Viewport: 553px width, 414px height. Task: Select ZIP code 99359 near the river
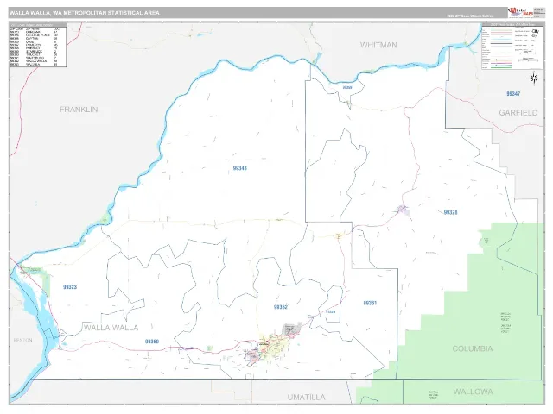[x=347, y=87]
